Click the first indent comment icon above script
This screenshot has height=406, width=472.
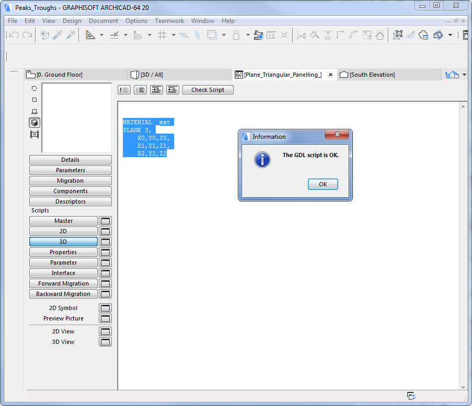click(124, 90)
